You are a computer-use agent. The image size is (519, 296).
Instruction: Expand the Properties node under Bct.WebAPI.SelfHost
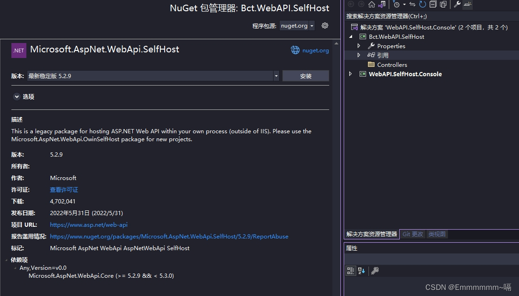[359, 46]
